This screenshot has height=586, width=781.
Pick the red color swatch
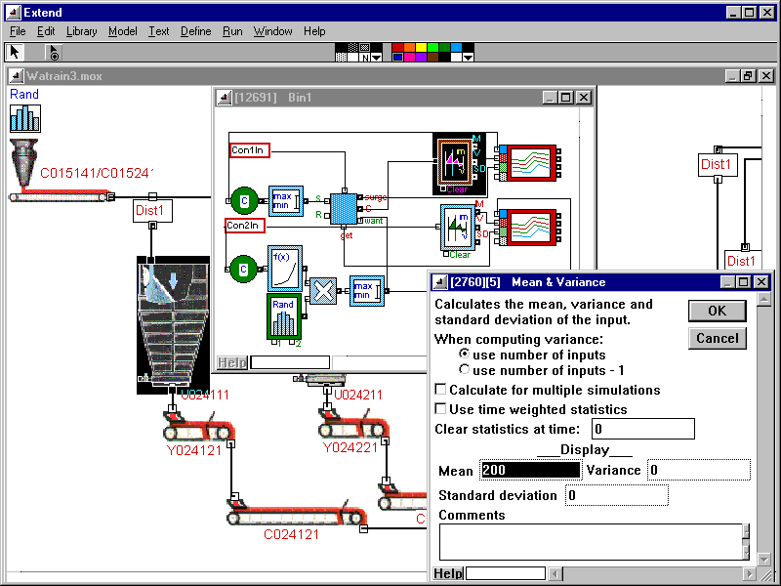[397, 48]
